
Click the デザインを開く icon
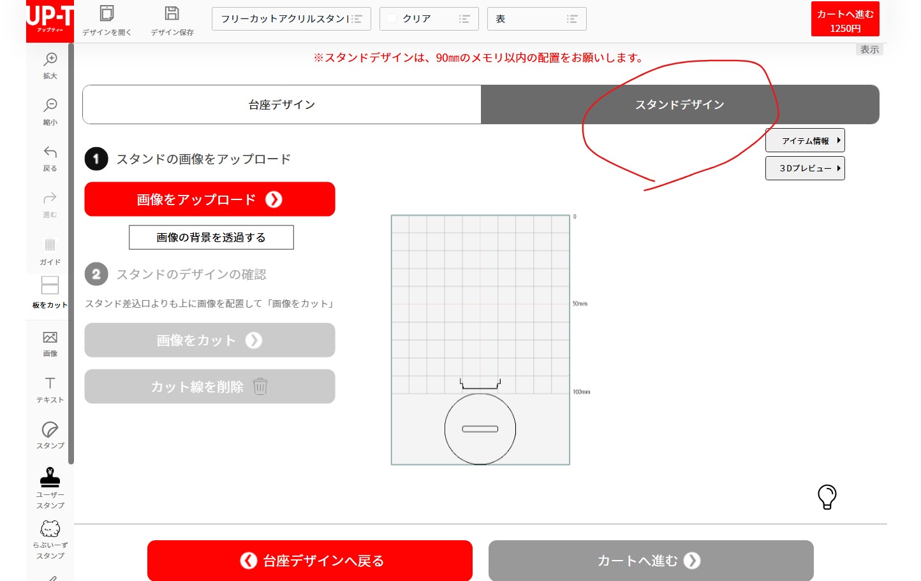[x=107, y=20]
